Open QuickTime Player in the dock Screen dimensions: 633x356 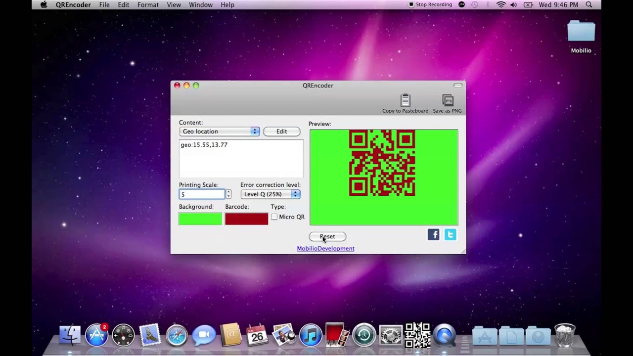tap(444, 335)
